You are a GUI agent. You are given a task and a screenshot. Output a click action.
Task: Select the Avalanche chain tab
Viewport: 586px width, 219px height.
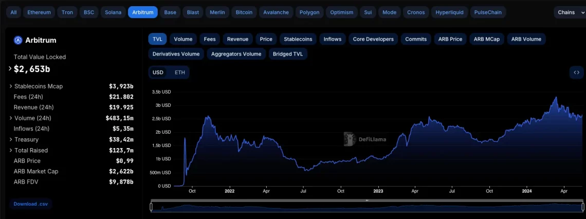(x=276, y=12)
